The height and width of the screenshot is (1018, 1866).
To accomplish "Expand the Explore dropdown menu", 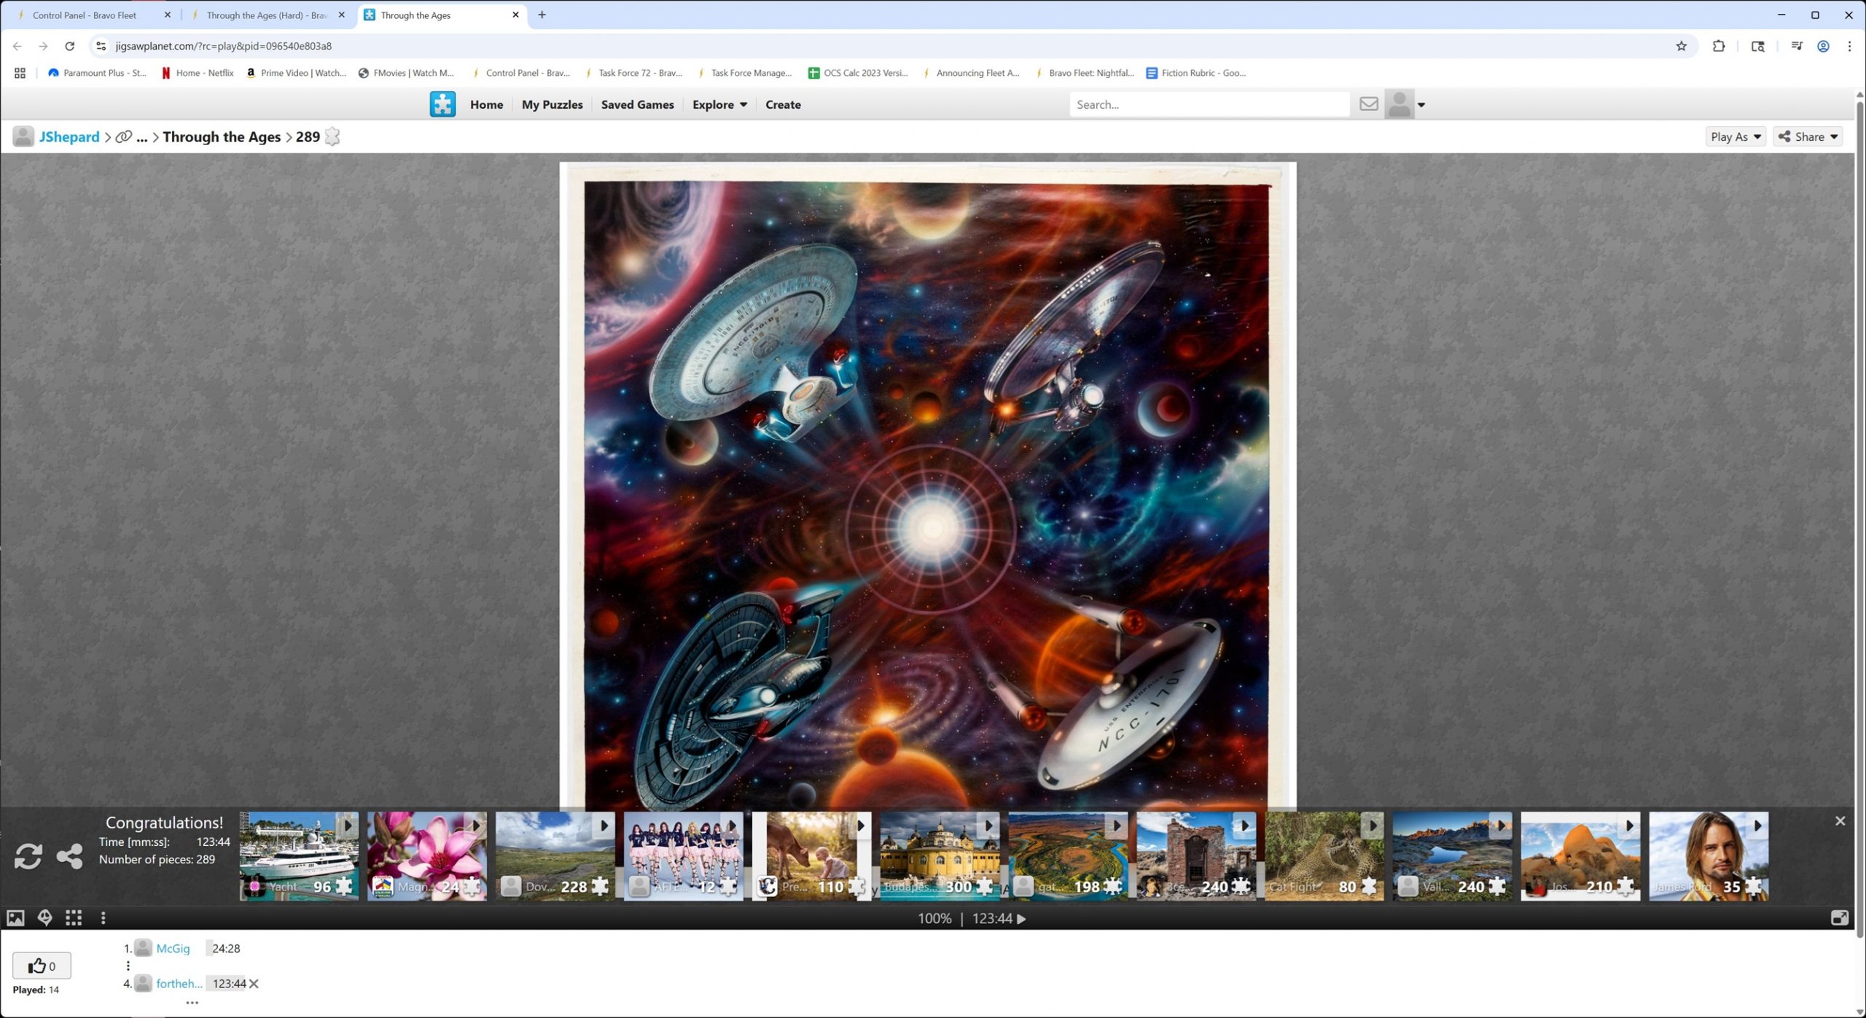I will tap(719, 104).
